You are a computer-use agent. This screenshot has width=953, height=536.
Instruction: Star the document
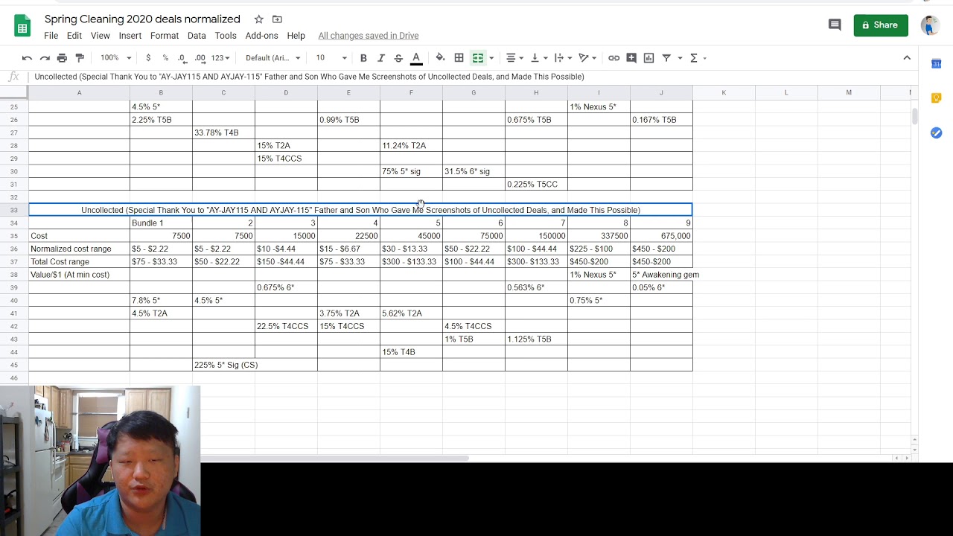pos(258,19)
